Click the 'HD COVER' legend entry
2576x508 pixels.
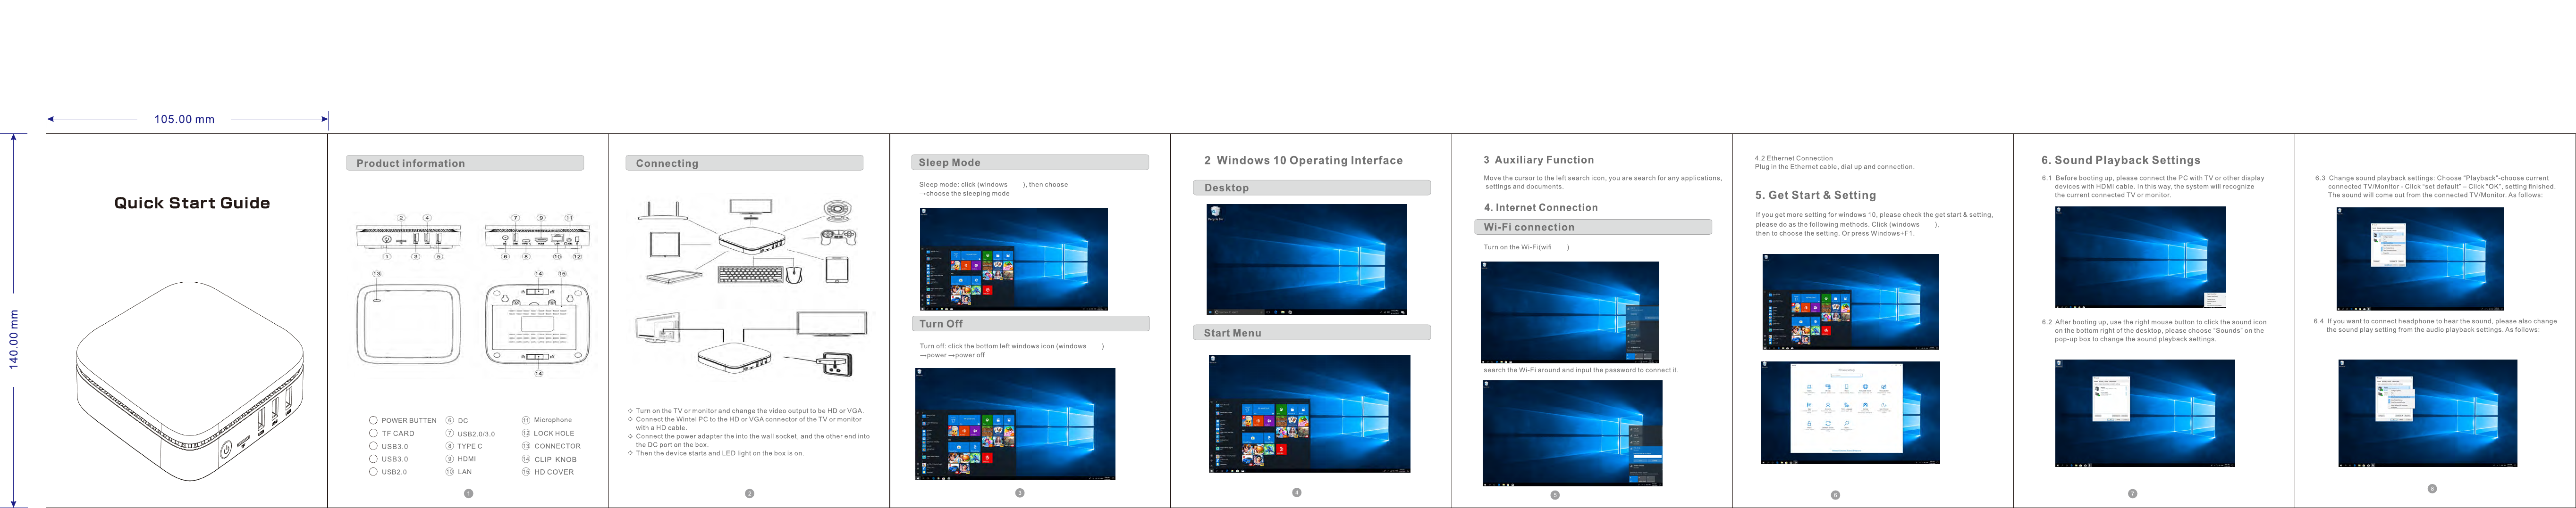pyautogui.click(x=554, y=472)
